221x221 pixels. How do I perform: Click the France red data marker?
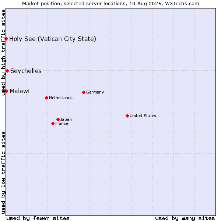(x=53, y=124)
